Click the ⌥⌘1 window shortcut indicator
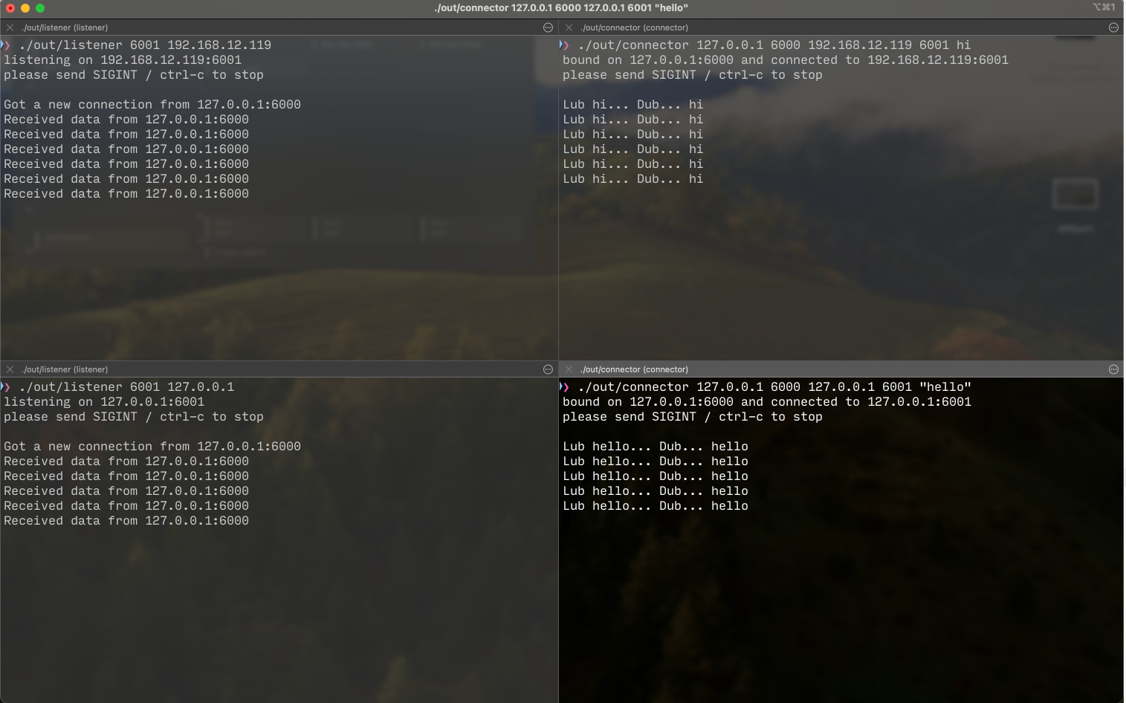Viewport: 1126px width, 703px height. (1104, 7)
